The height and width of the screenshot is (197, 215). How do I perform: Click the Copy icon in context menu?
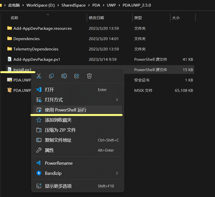pos(51,76)
